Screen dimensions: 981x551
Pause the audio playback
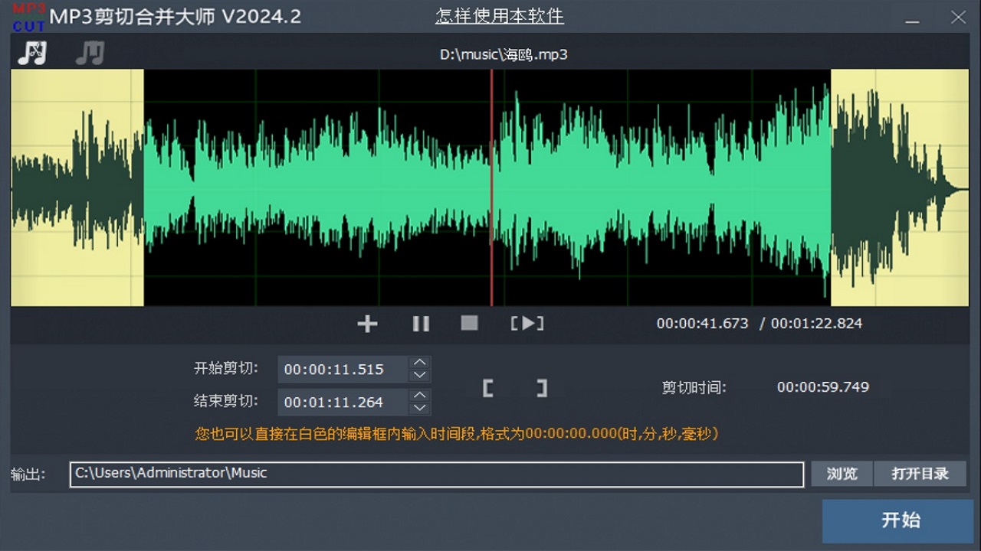tap(421, 324)
